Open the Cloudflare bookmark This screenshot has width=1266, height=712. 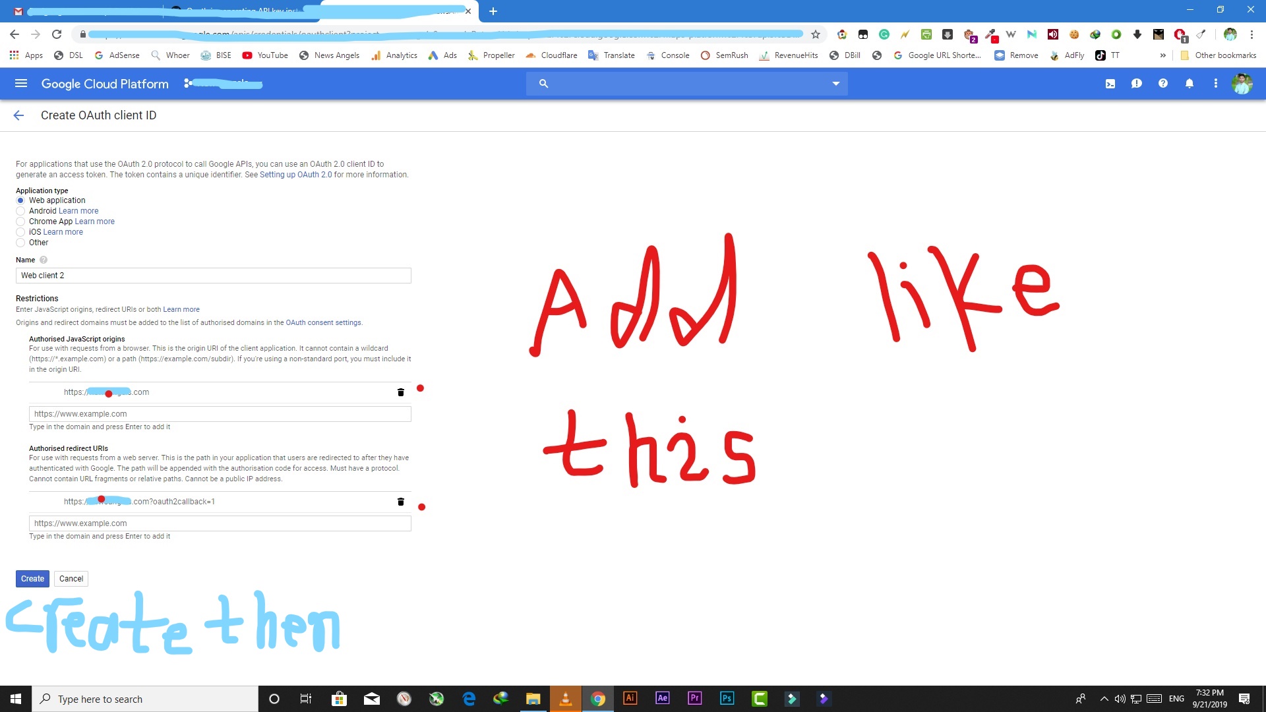coord(551,55)
